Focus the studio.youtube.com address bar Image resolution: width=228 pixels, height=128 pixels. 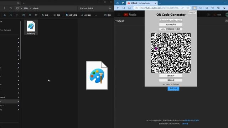tap(159, 8)
